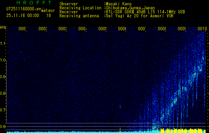Click the 0.6 frequency axis label
The height and width of the screenshot is (133, 209).
pyautogui.click(x=2, y=126)
